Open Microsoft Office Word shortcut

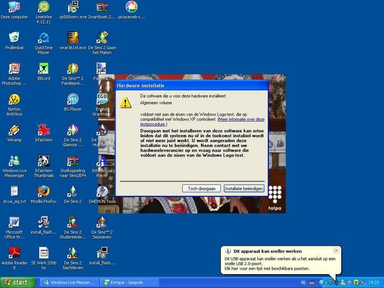14,228
